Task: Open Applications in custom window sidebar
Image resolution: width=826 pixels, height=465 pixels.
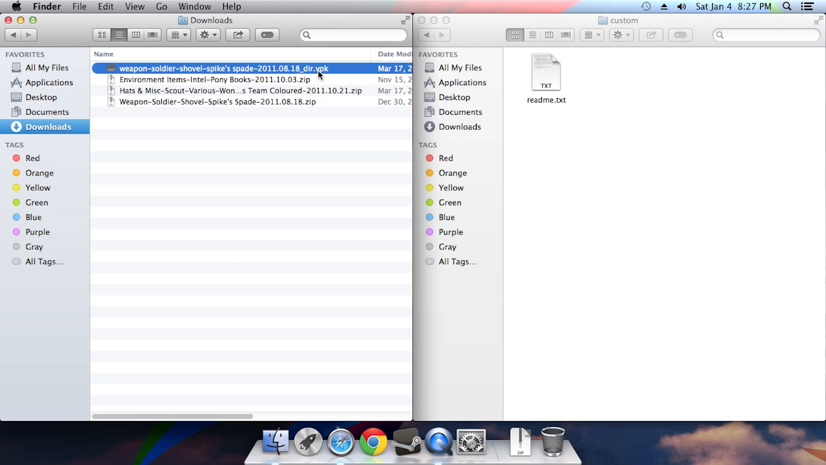Action: 458,83
